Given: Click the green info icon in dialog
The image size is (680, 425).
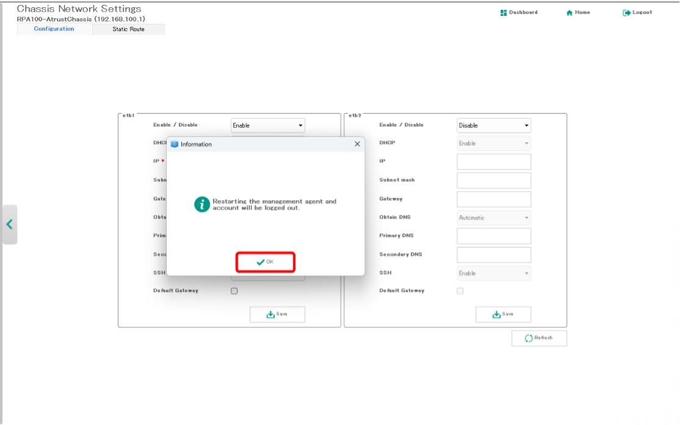Looking at the screenshot, I should tap(202, 205).
